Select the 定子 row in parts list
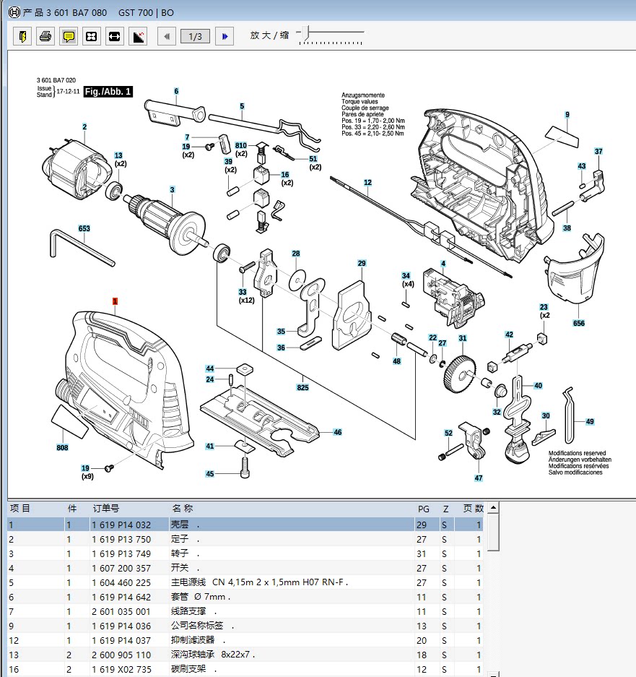 [x=245, y=539]
